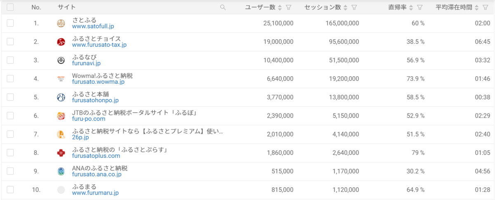Click the filter icon for 平均滞在時間

[x=486, y=7]
